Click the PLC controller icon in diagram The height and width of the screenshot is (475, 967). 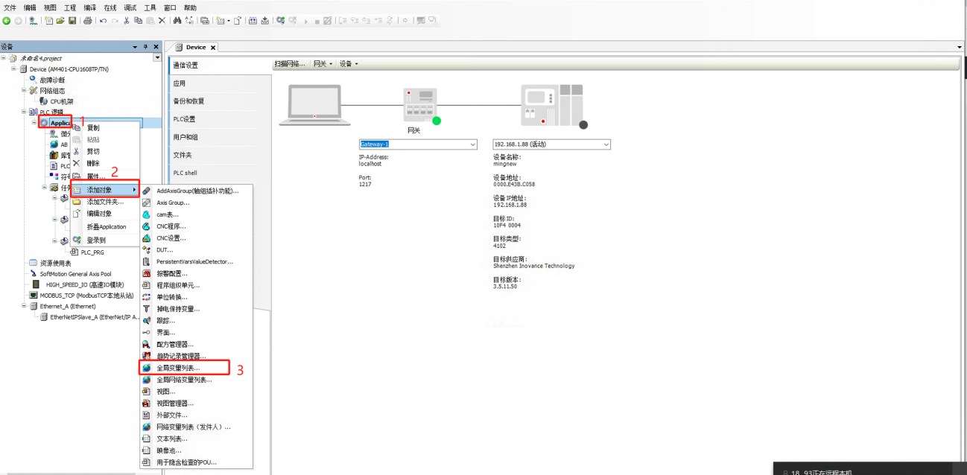(x=551, y=105)
